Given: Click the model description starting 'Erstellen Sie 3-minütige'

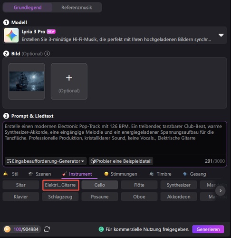Looking at the screenshot, I should coord(116,40).
